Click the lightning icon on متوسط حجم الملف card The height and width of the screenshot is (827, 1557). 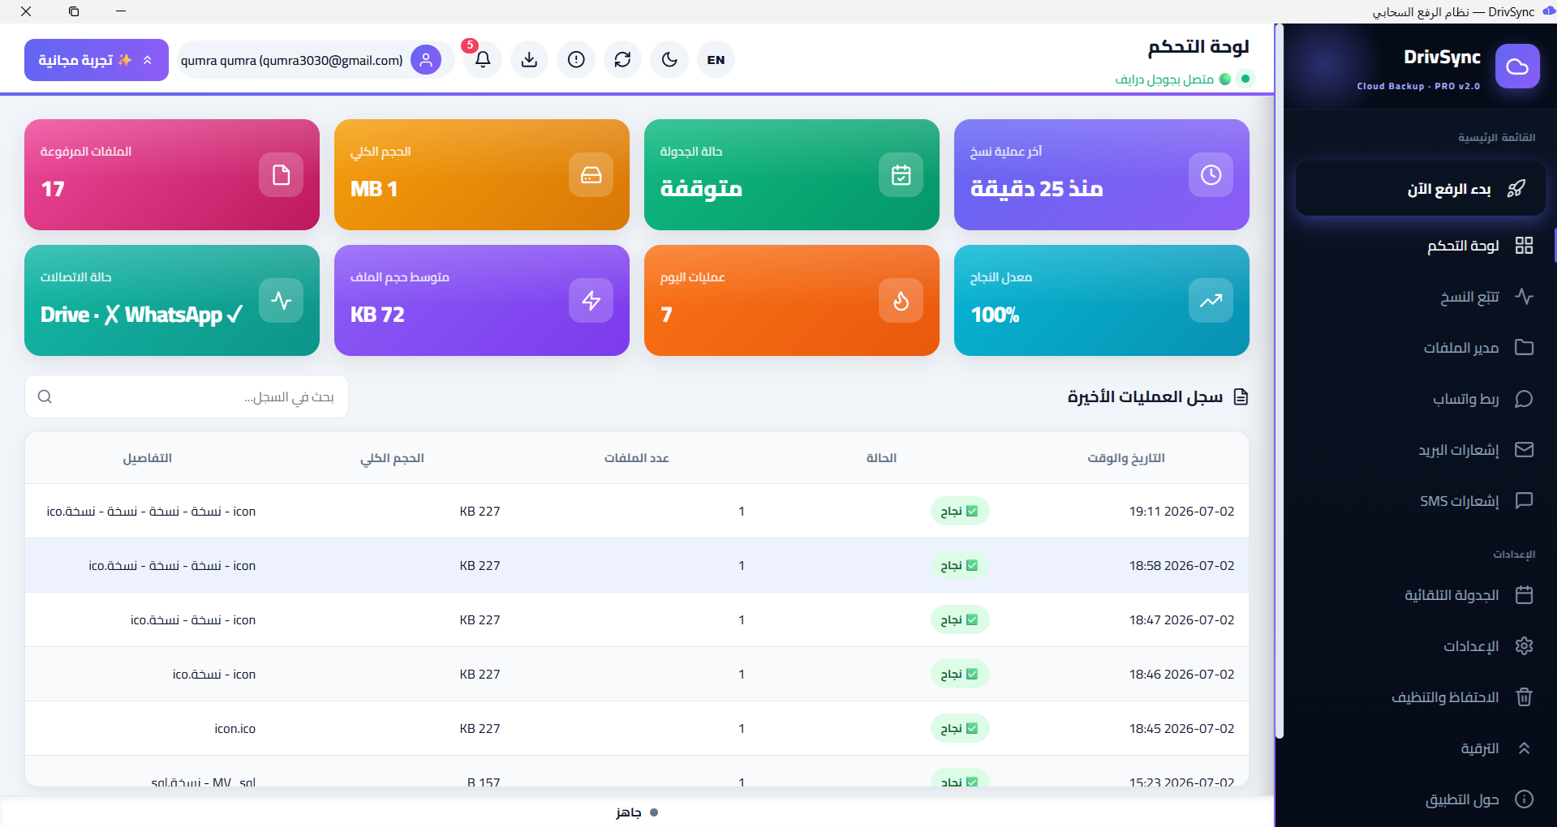click(591, 300)
